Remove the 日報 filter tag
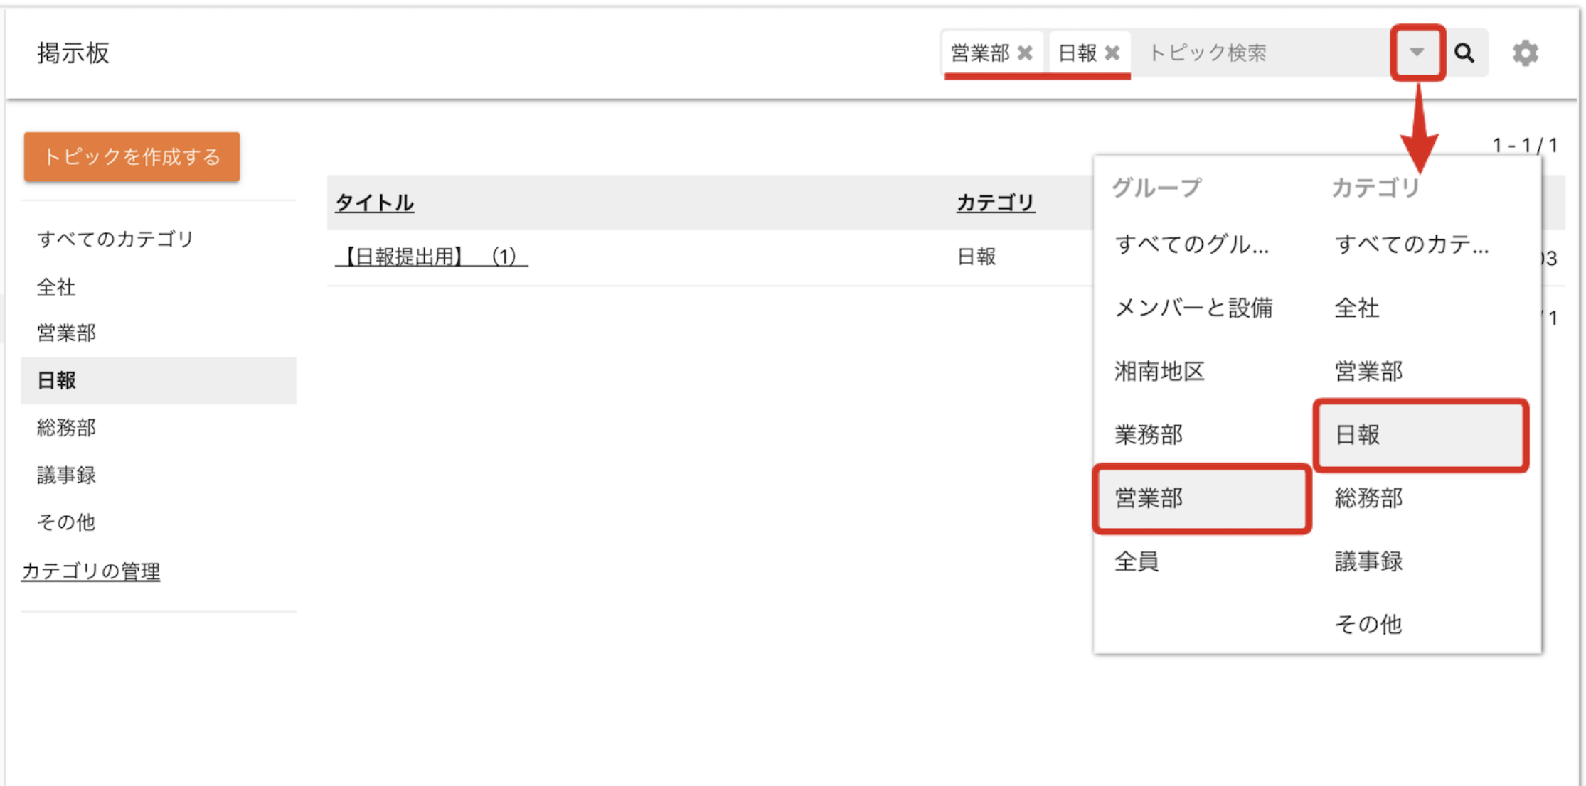The width and height of the screenshot is (1586, 786). point(1112,53)
